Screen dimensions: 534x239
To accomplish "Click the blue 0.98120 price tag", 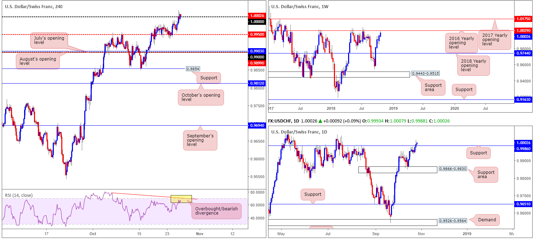I will 257,84.
